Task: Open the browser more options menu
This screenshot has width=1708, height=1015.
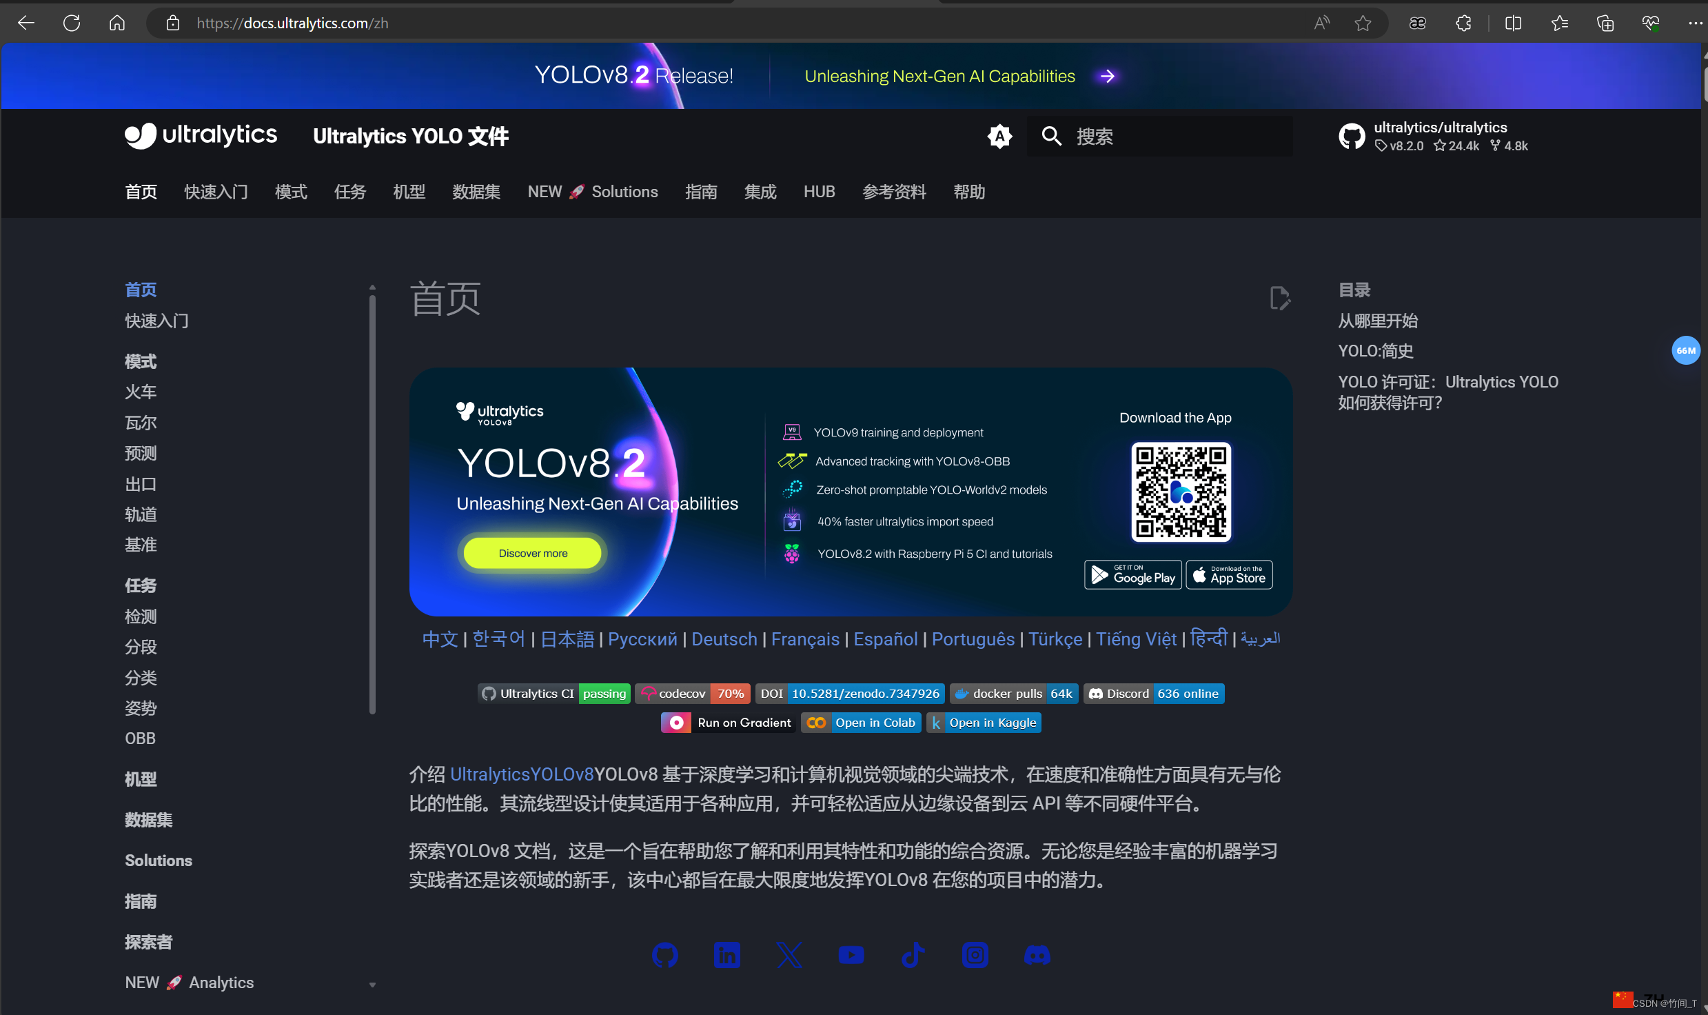Action: (x=1696, y=23)
